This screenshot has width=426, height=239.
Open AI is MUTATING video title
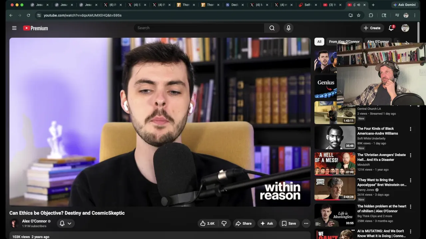pyautogui.click(x=381, y=233)
